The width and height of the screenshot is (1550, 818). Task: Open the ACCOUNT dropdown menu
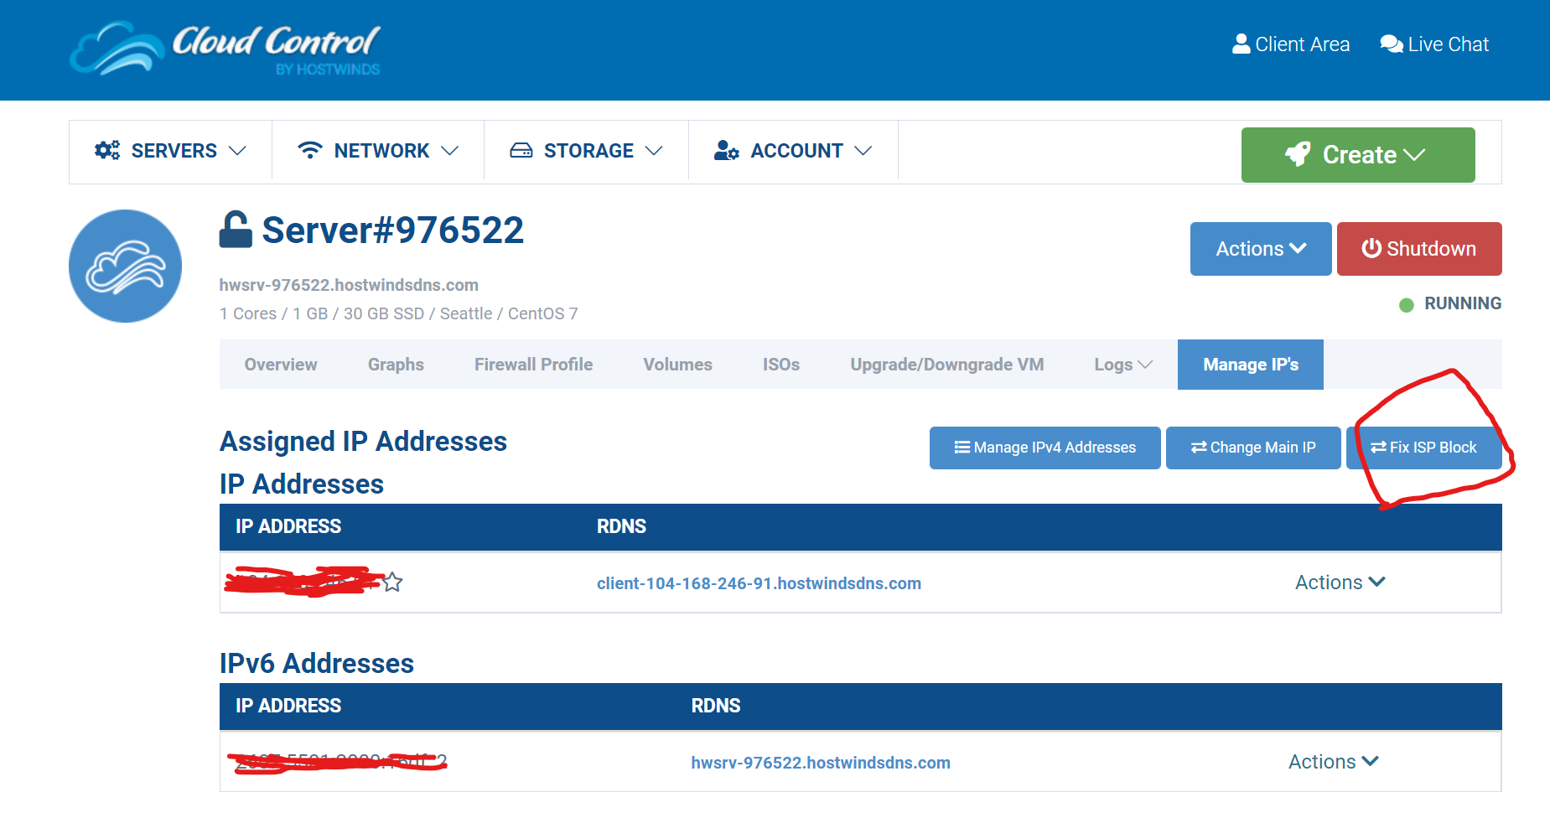point(793,151)
